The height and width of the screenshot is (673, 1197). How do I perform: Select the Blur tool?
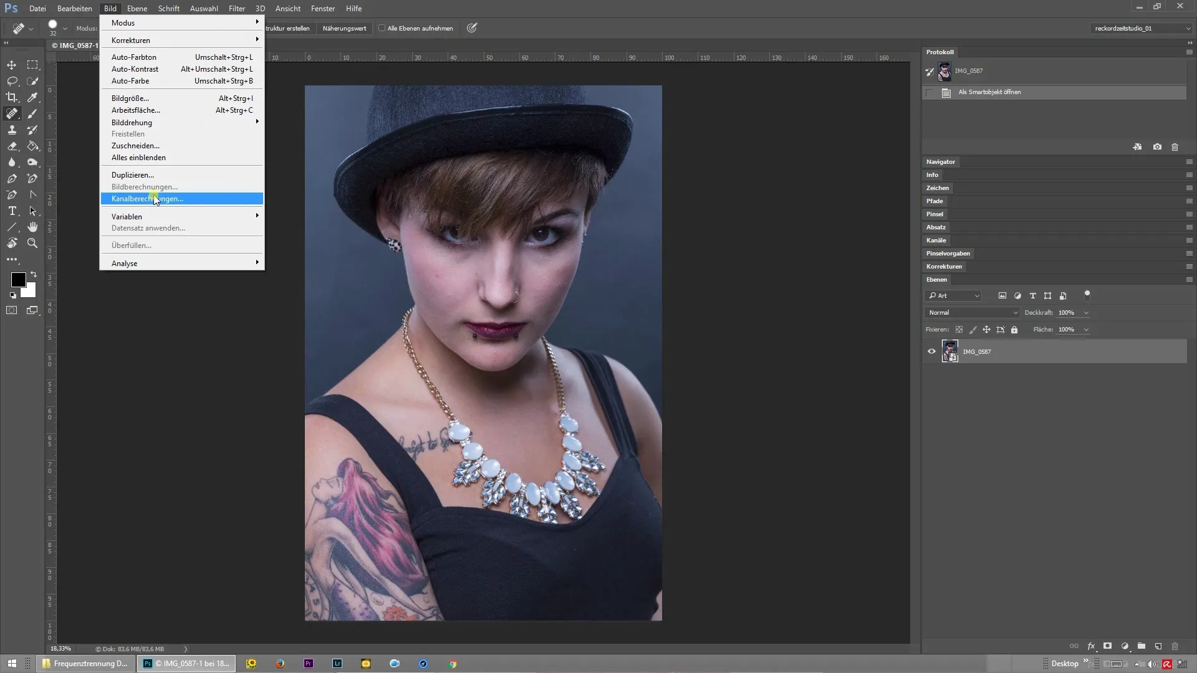[12, 162]
